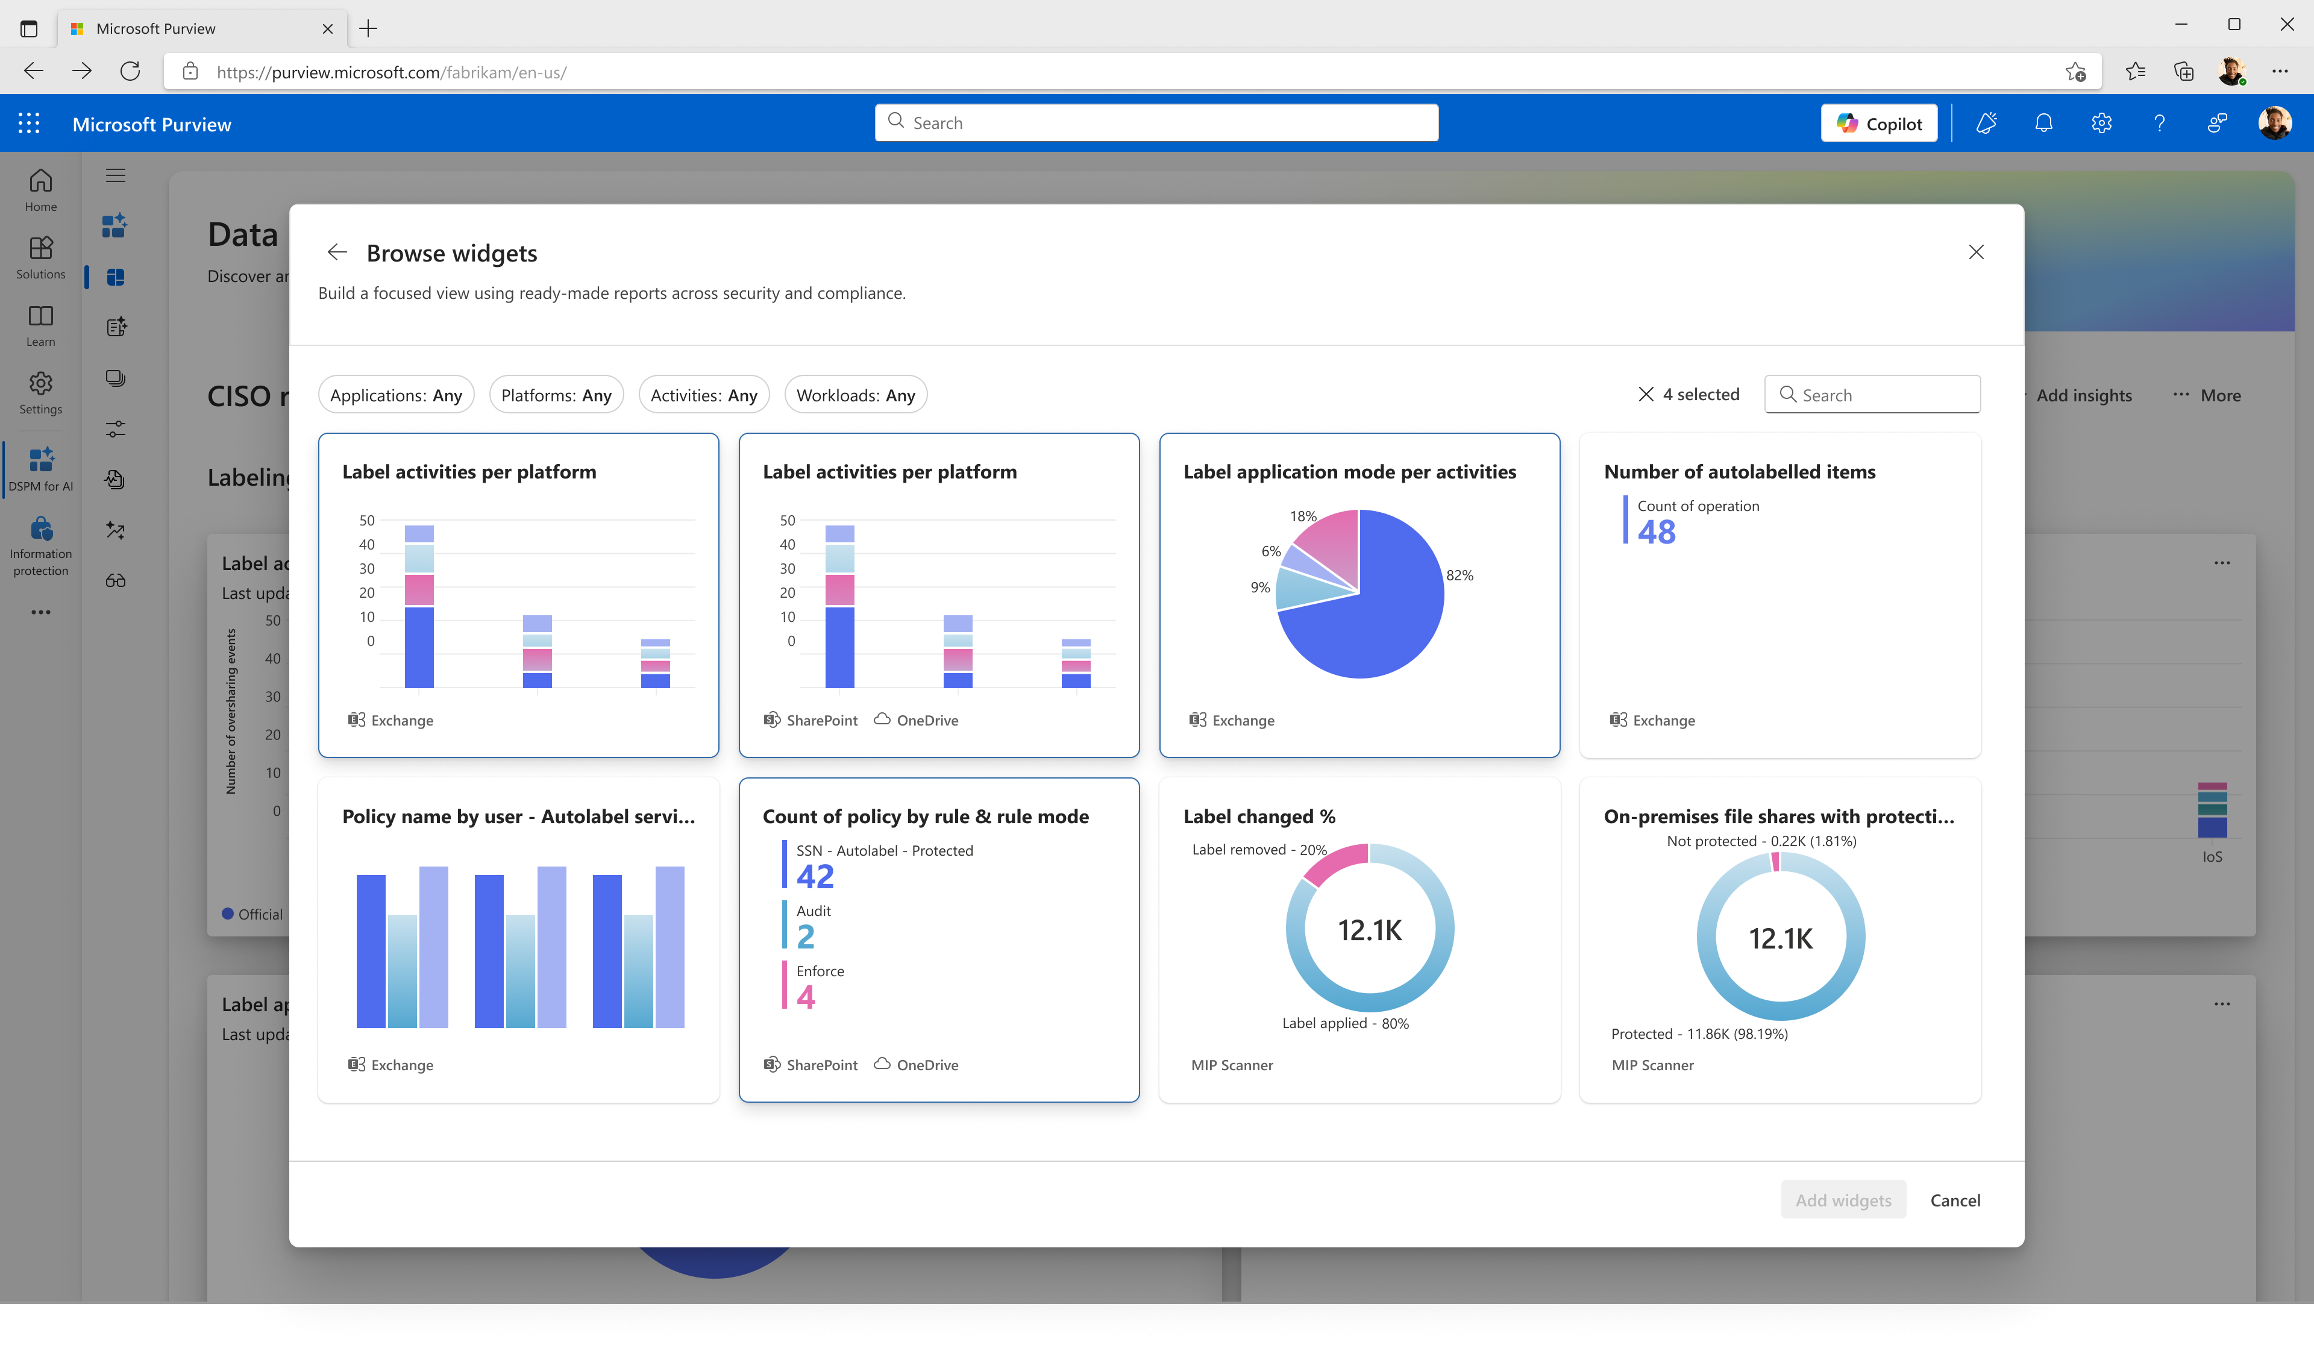This screenshot has height=1348, width=2314.
Task: Close the Browse widgets dialog
Action: (x=1976, y=252)
